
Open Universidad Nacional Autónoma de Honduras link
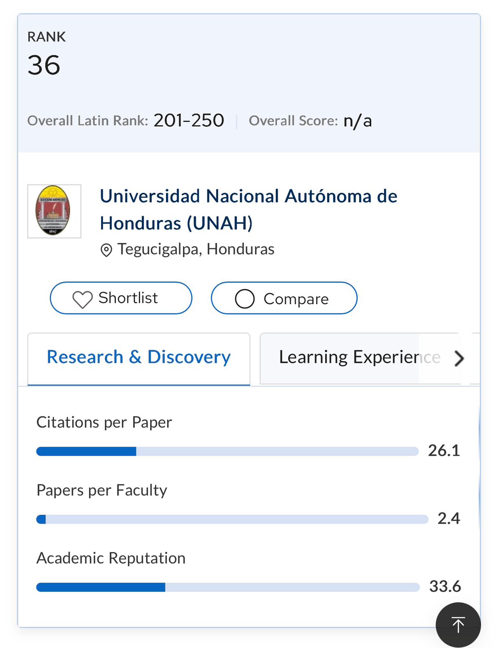point(248,209)
